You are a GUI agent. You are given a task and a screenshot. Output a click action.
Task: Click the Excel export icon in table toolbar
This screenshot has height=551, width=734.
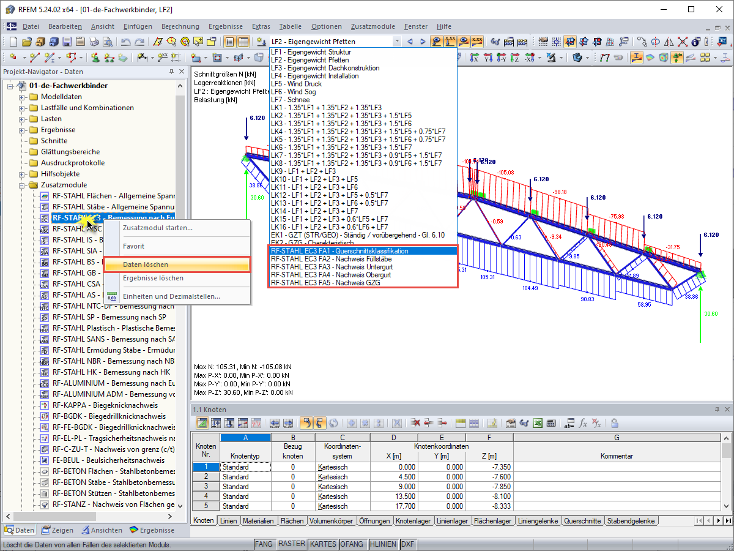coord(537,423)
